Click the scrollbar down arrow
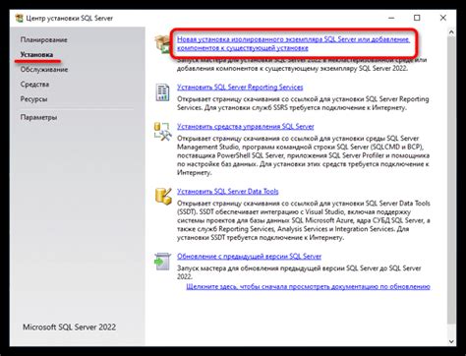The width and height of the screenshot is (466, 356). [451, 341]
